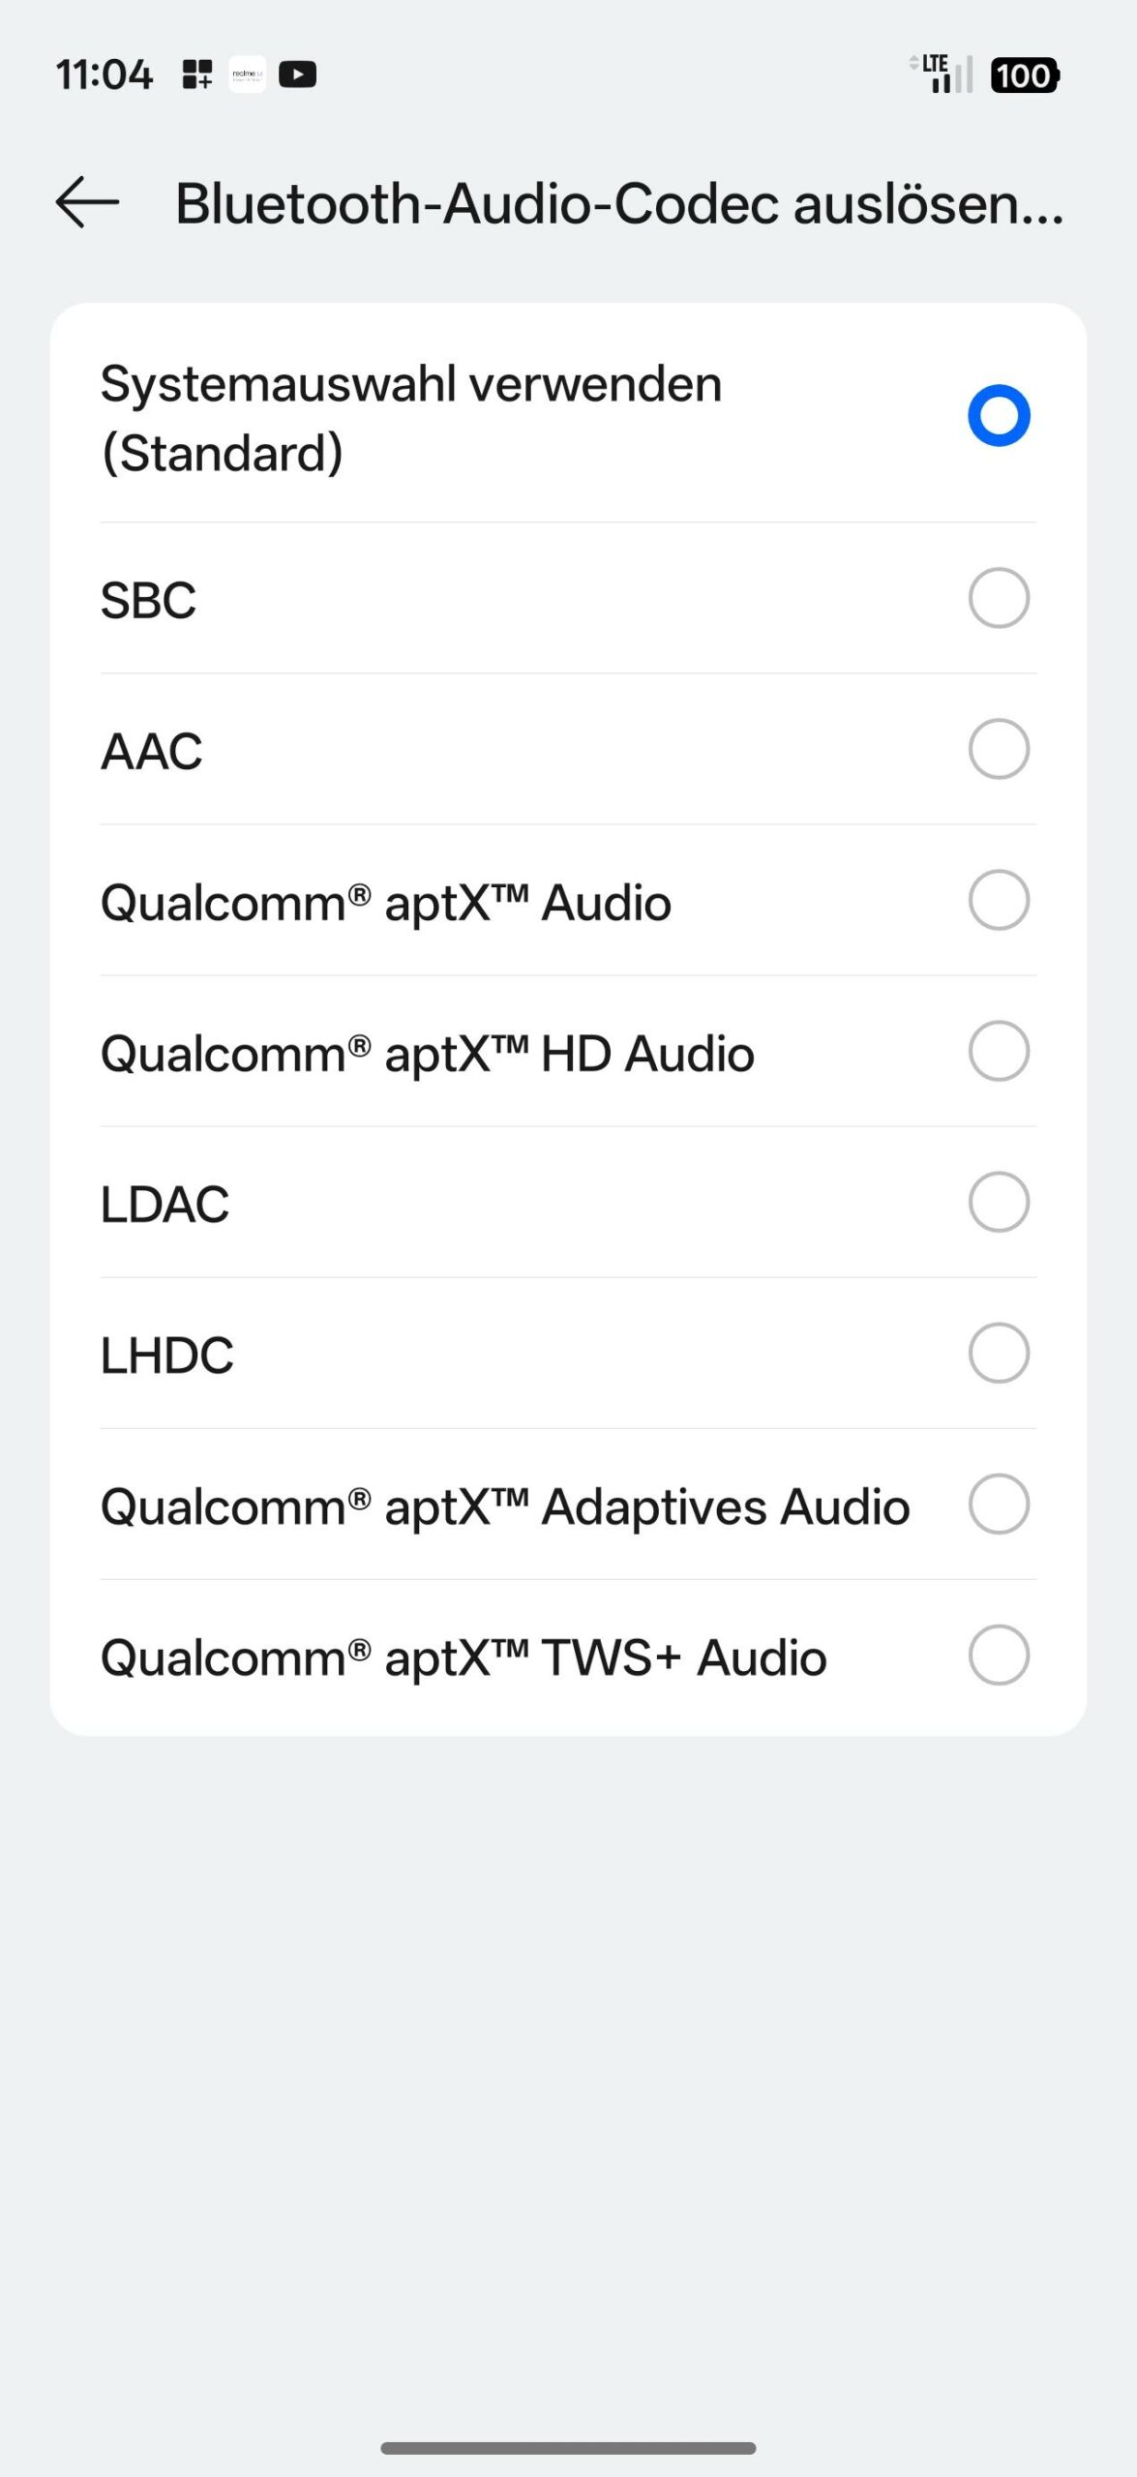The image size is (1137, 2477).
Task: Tap the grid-plus notification icon in status bar
Action: tap(197, 75)
